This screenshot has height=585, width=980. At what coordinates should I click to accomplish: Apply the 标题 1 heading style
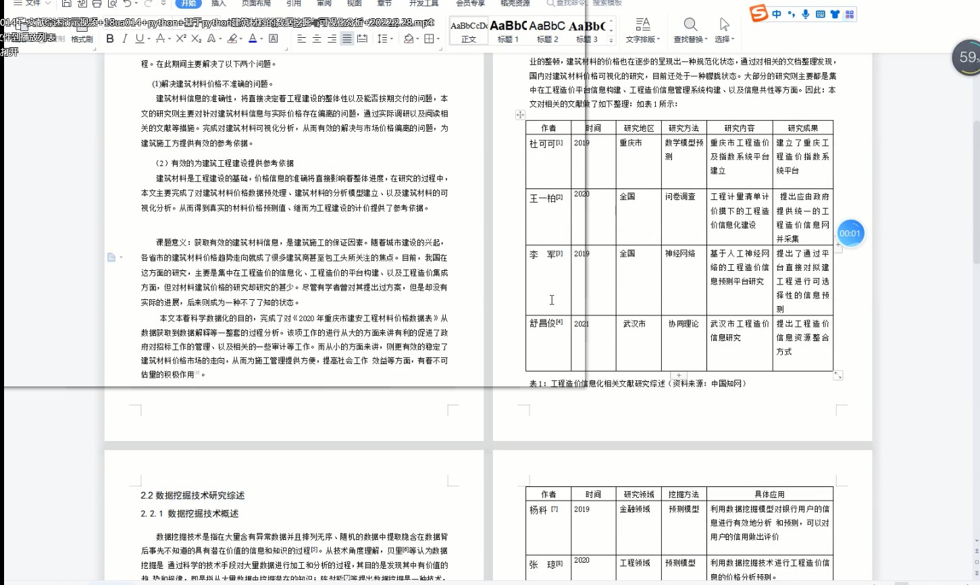(x=508, y=32)
